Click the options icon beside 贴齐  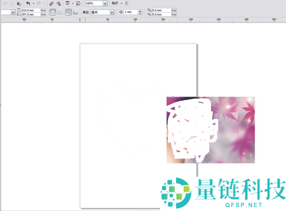[127, 3]
